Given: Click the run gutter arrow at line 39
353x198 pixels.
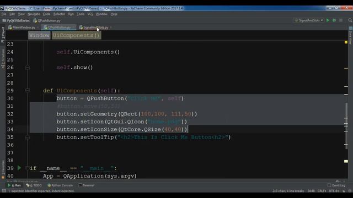Looking at the screenshot, I should (19, 168).
